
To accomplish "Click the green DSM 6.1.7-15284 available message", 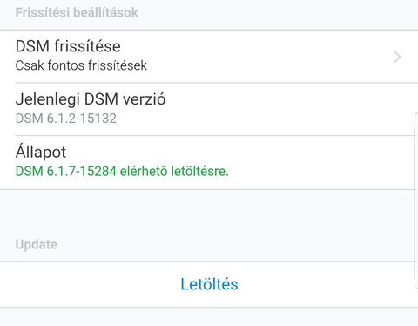I will (x=122, y=171).
